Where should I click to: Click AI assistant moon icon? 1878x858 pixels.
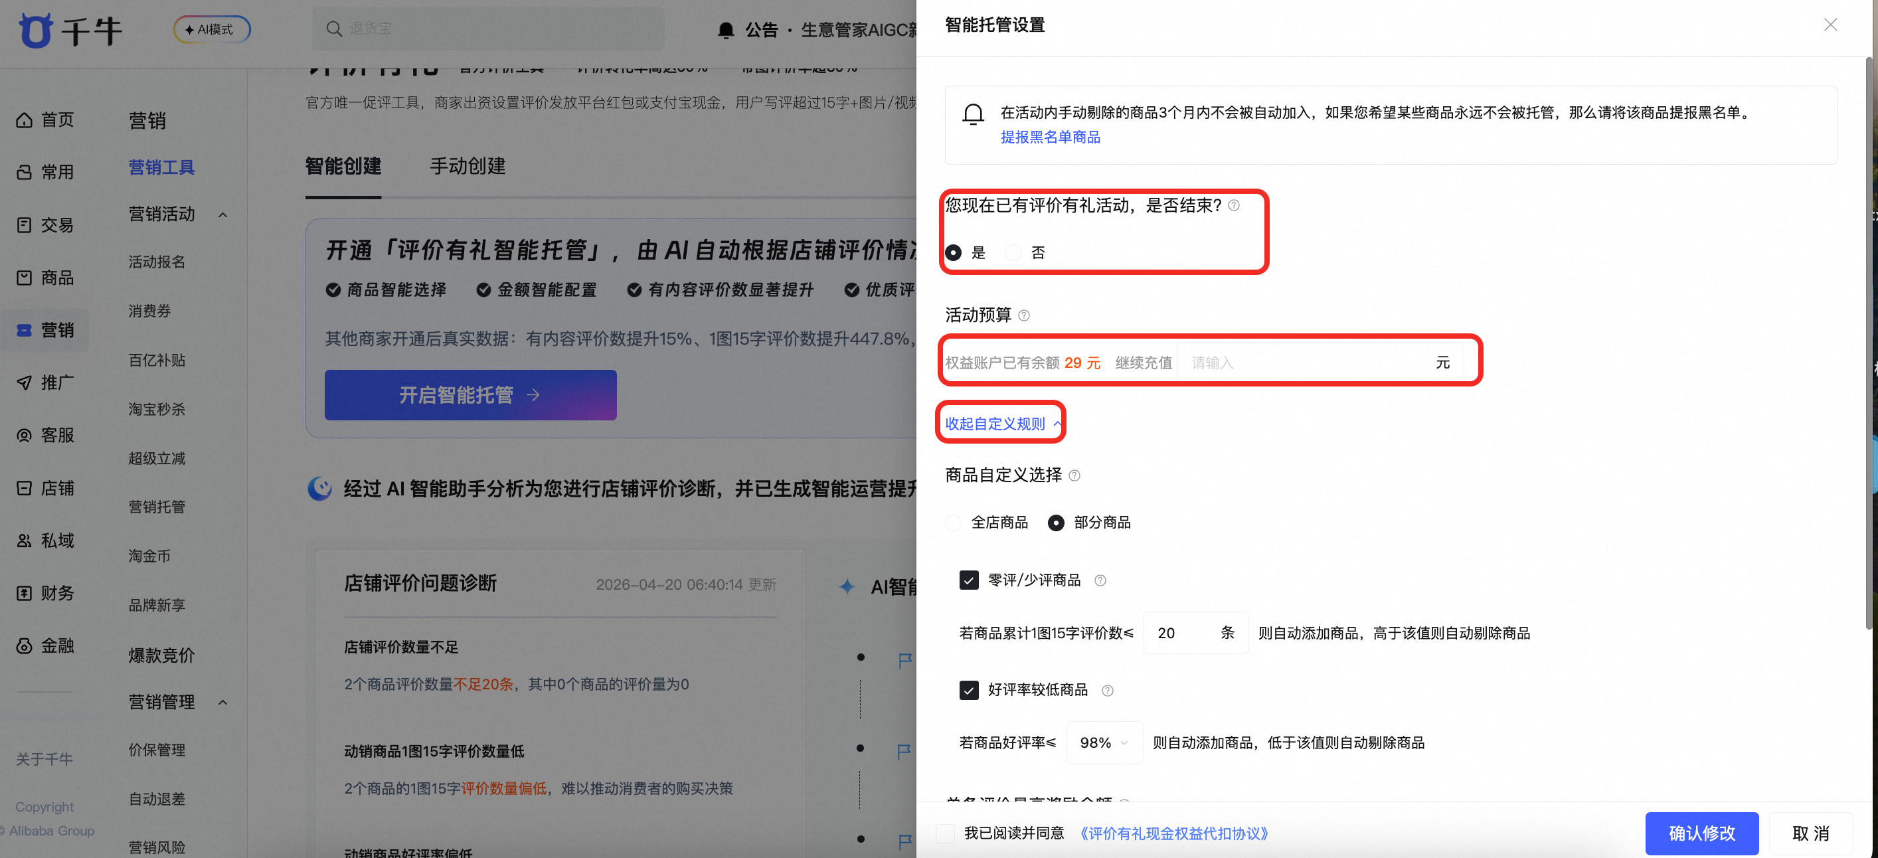(319, 488)
